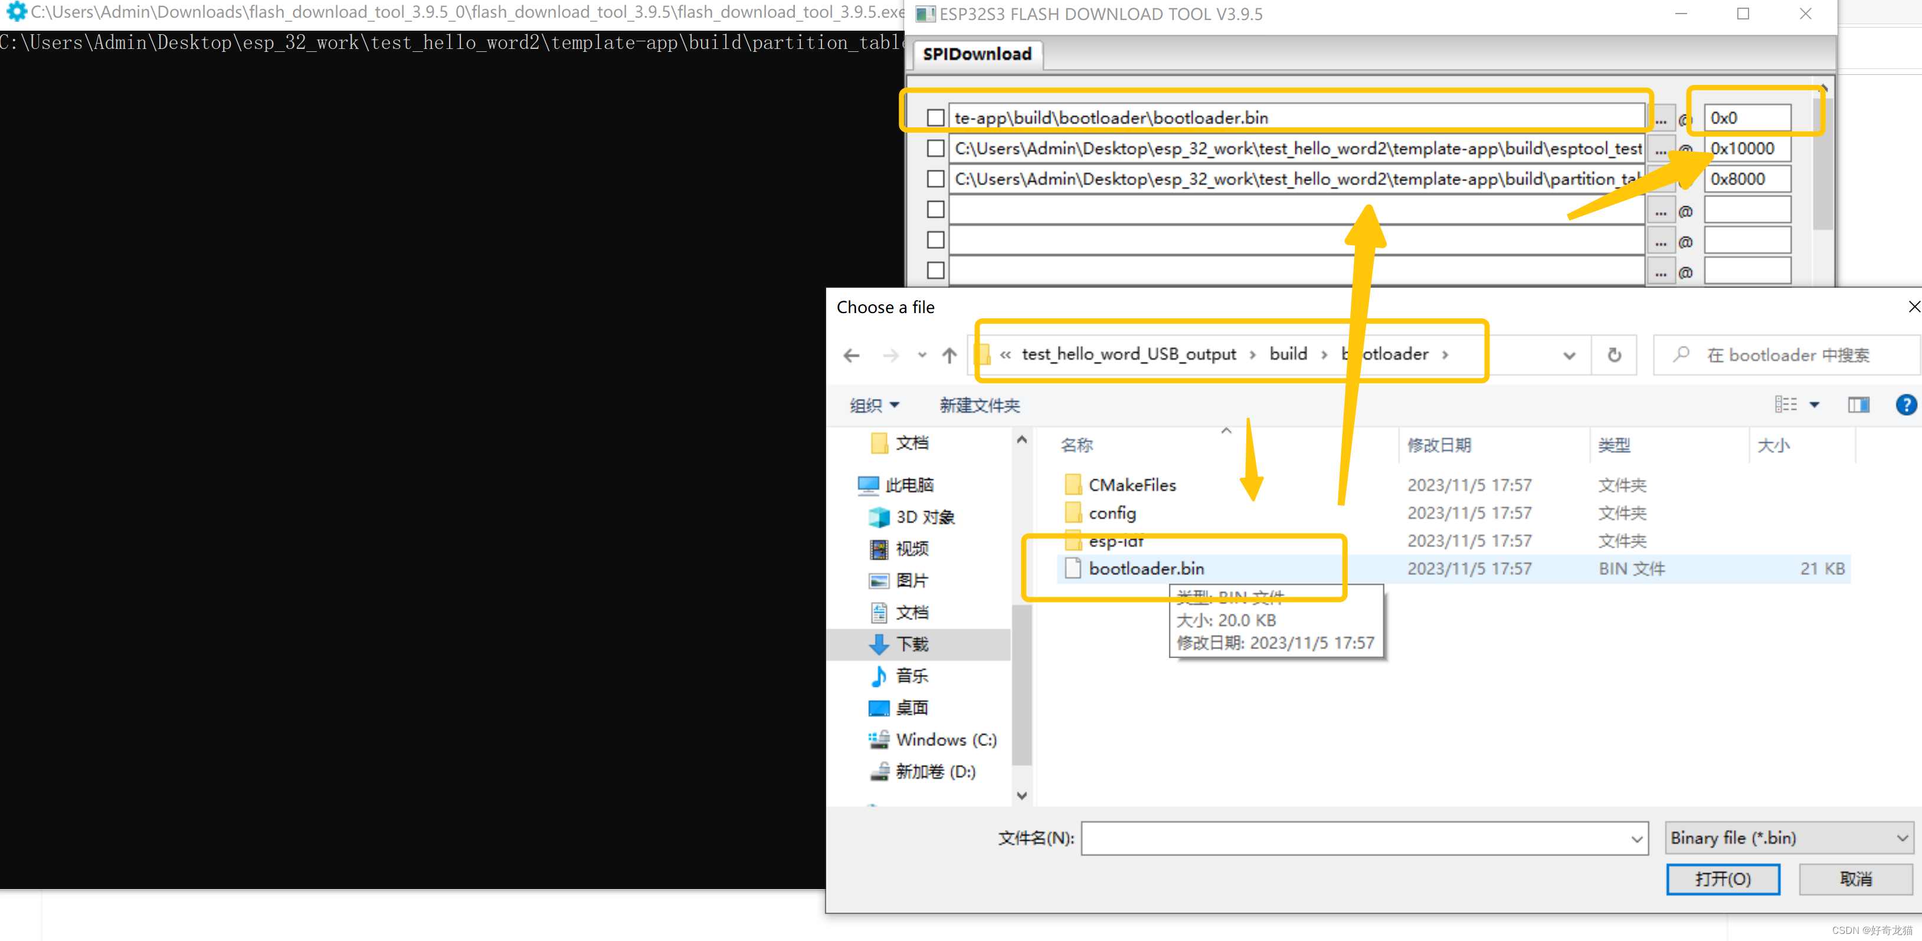Click the build breadcrumb segment
This screenshot has height=941, width=1922.
tap(1288, 354)
